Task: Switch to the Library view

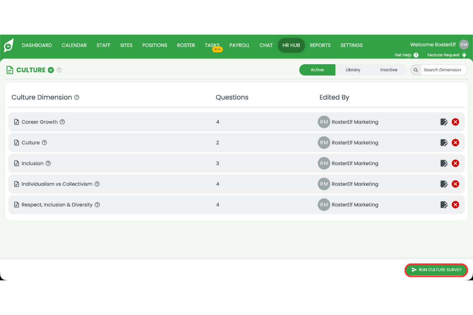Action: coord(353,70)
